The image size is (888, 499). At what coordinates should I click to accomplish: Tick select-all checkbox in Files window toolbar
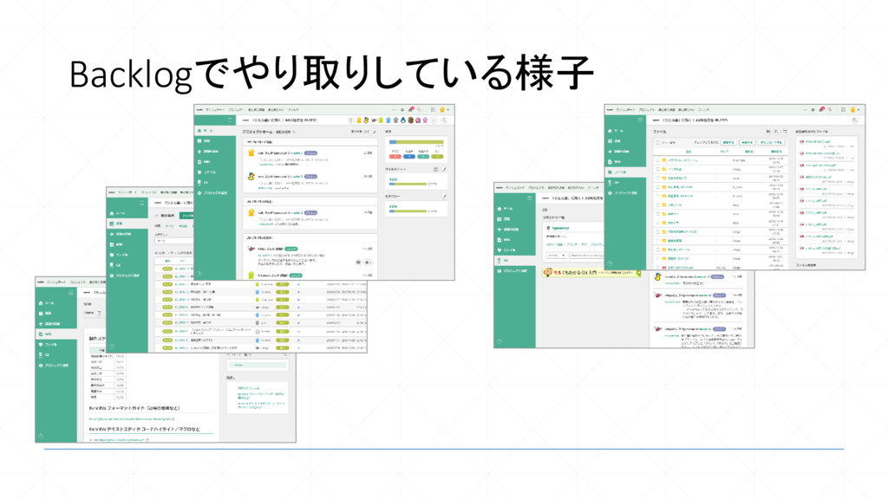point(657,143)
